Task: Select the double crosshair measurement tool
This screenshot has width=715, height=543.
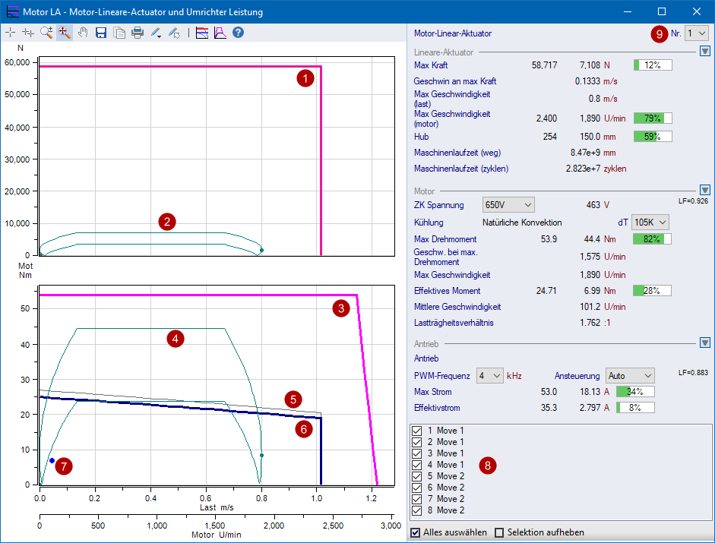Action: (28, 33)
